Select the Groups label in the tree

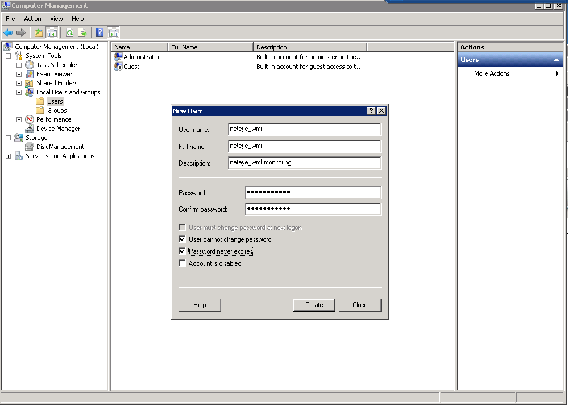57,110
